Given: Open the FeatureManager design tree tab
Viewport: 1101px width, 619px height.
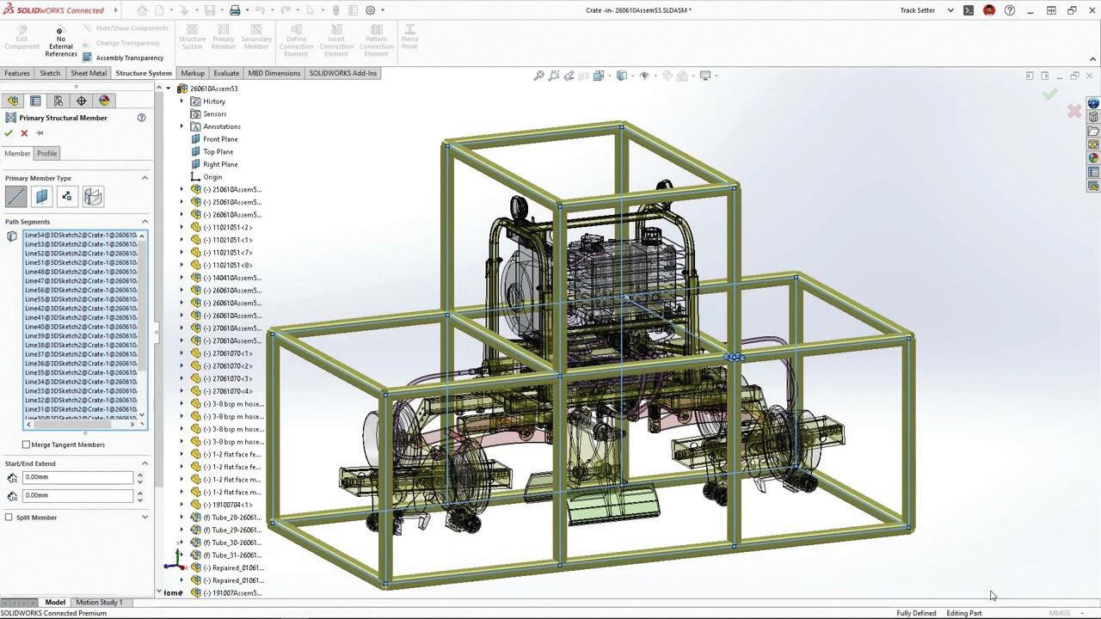Looking at the screenshot, I should pos(13,101).
